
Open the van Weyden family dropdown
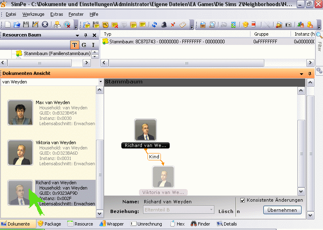(x=101, y=82)
